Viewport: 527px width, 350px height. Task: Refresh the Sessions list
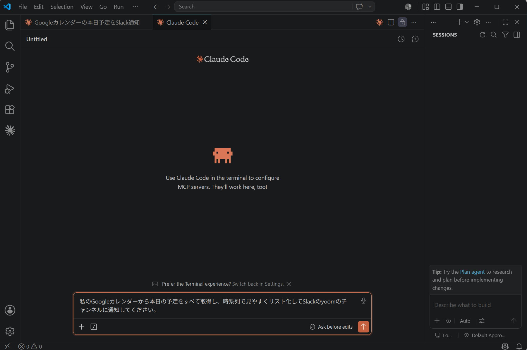[483, 35]
